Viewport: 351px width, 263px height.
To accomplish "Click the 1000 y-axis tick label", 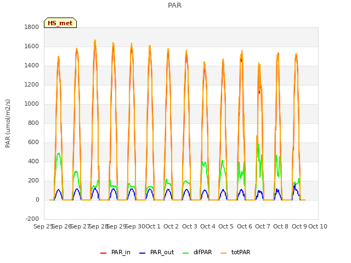I will point(32,104).
